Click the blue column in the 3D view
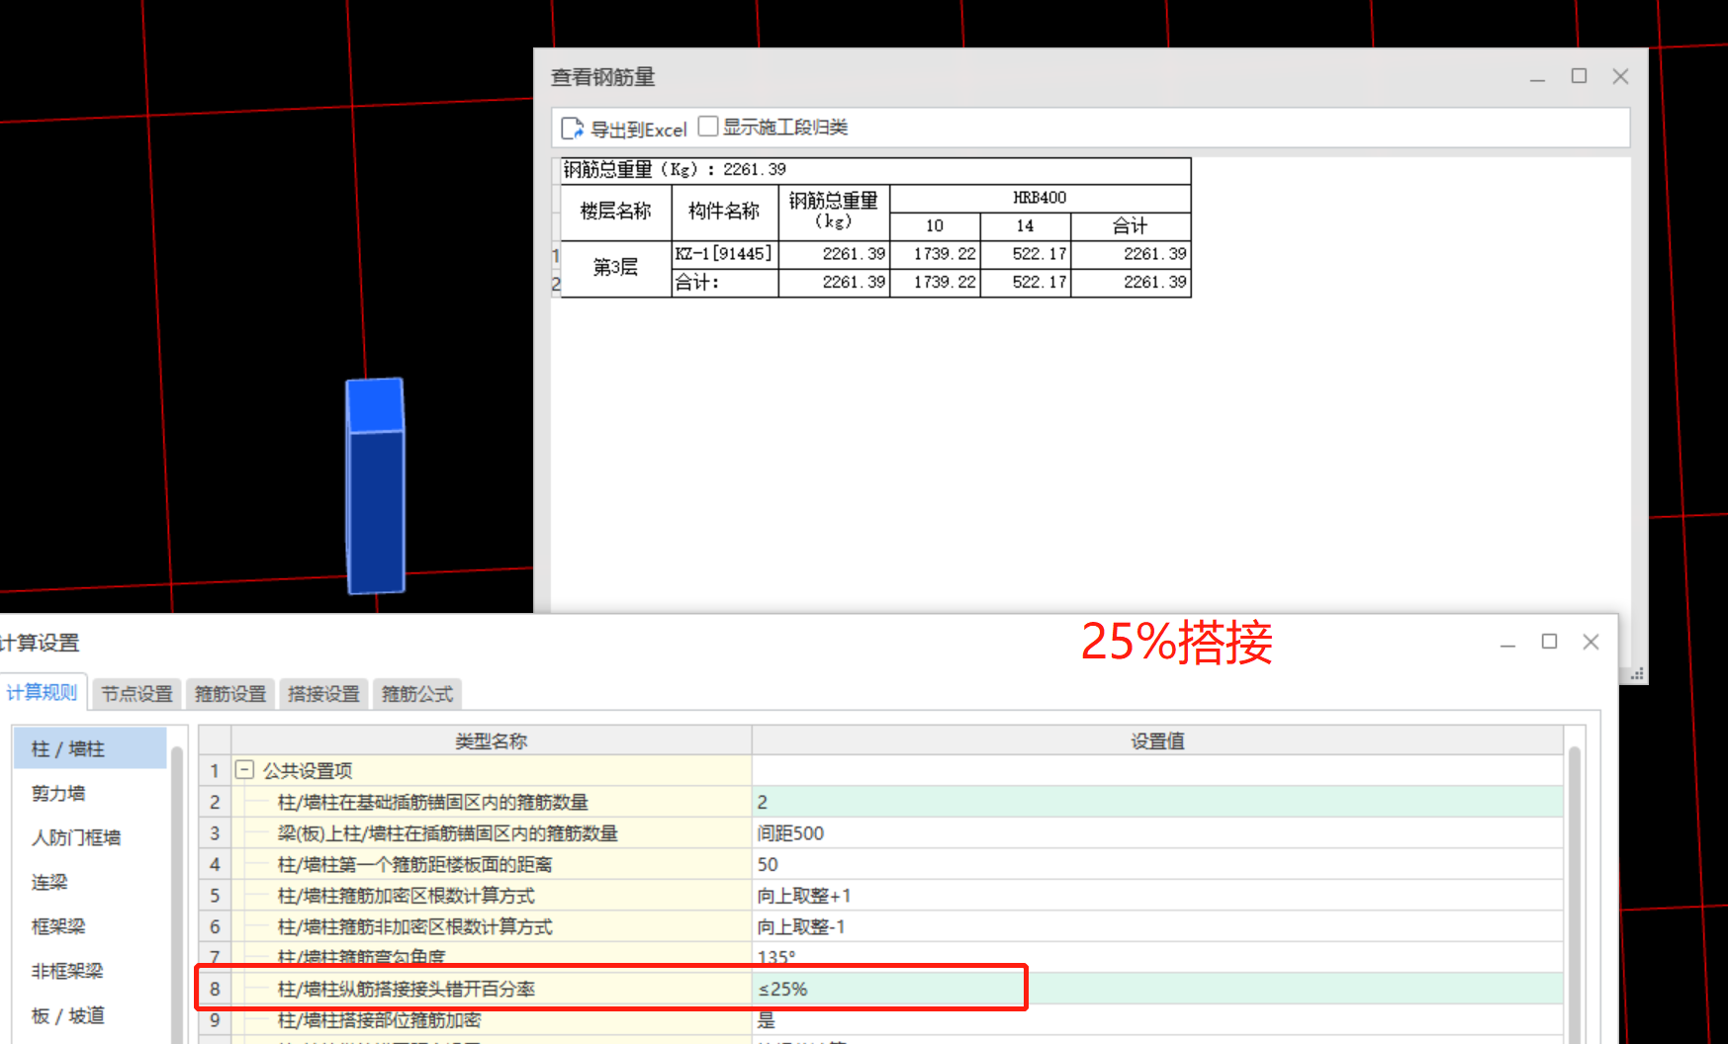1728x1044 pixels. coord(376,486)
